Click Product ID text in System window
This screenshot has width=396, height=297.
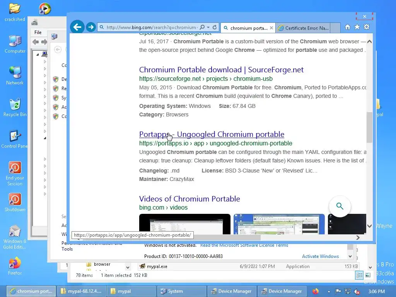click(x=183, y=256)
